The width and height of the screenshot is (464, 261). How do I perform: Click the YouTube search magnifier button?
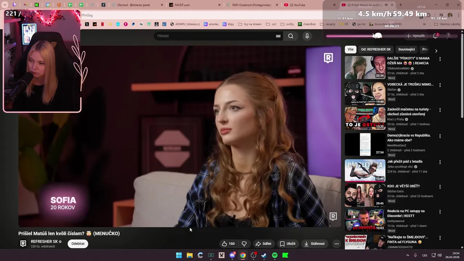pyautogui.click(x=291, y=36)
